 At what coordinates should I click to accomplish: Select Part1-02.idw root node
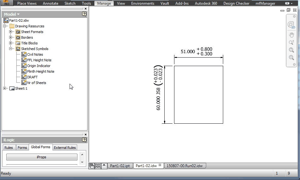click(x=19, y=20)
